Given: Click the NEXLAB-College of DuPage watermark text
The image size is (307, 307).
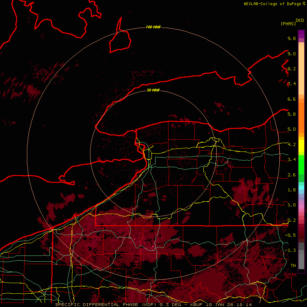Looking at the screenshot, I should click(273, 4).
